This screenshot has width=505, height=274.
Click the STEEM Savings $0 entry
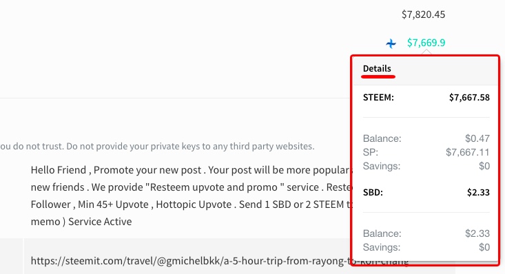pyautogui.click(x=426, y=166)
